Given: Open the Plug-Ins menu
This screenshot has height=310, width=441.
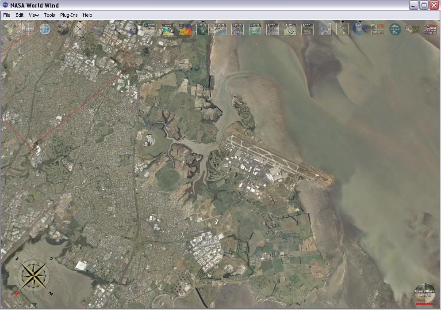Looking at the screenshot, I should pos(69,15).
